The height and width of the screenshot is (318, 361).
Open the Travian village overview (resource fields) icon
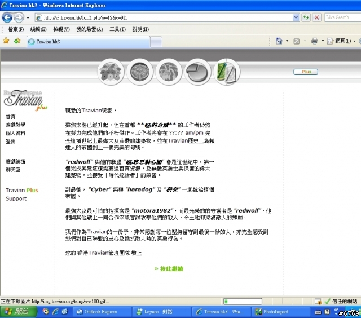[111, 72]
